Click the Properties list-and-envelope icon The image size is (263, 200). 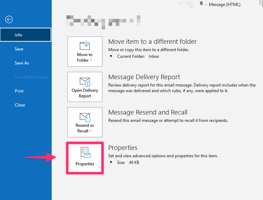85,152
